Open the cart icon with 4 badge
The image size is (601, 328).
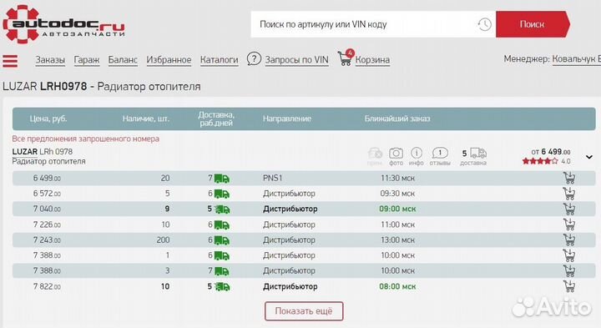(345, 58)
